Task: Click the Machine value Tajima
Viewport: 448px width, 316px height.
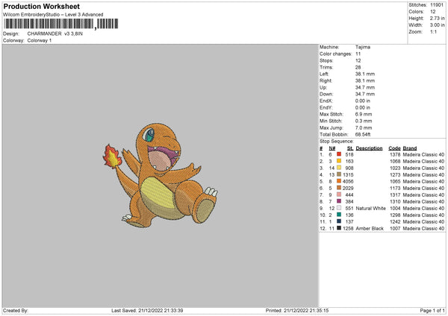Action: (363, 47)
